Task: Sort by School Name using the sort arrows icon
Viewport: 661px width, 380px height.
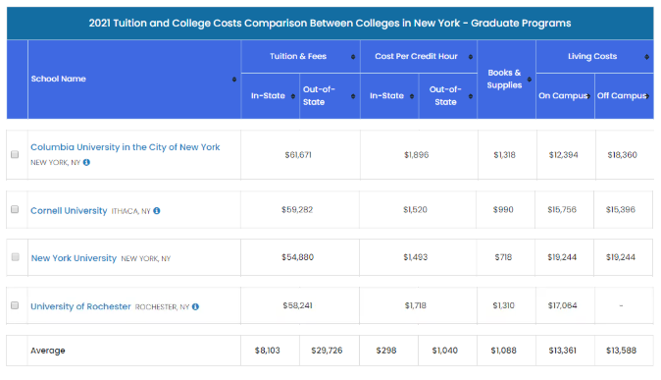Action: (234, 80)
